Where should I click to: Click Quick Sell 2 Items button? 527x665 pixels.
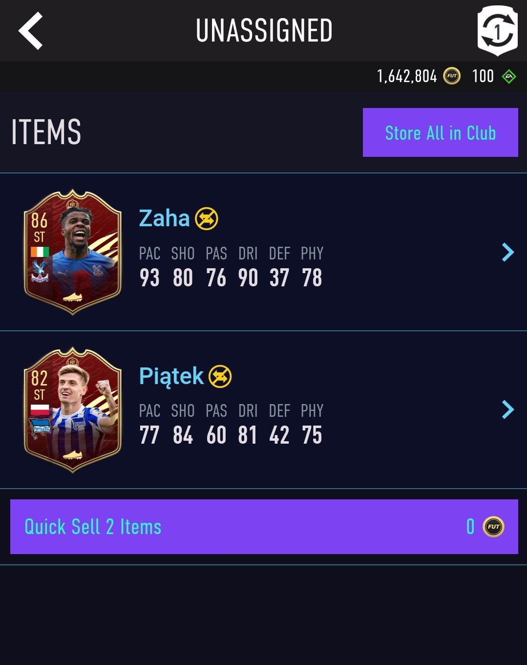(x=264, y=527)
